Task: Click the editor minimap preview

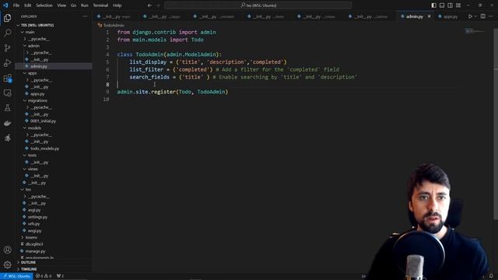Action: click(475, 31)
